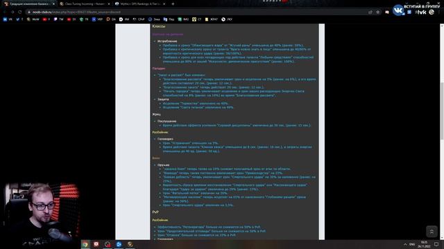Click the ENG language indicator
The image size is (444, 249).
412,244
